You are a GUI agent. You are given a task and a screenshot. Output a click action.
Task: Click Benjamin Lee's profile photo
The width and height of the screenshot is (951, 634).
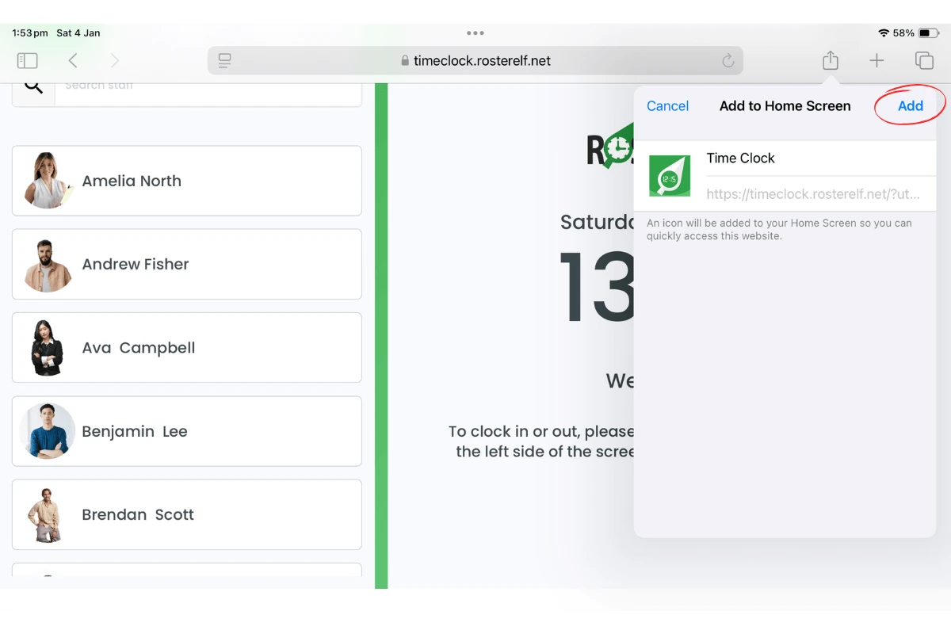48,431
